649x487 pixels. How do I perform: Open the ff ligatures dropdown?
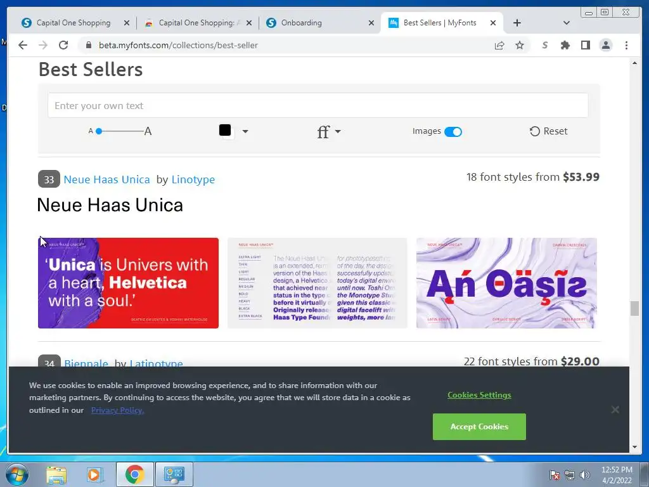[329, 132]
